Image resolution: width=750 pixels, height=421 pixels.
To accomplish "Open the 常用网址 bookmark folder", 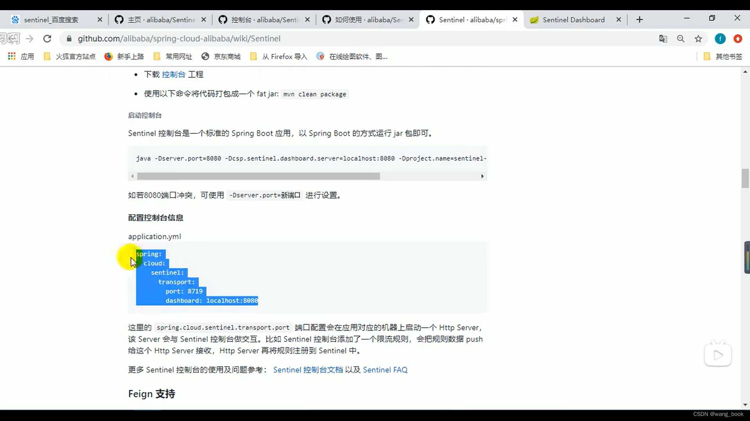I will [x=173, y=57].
